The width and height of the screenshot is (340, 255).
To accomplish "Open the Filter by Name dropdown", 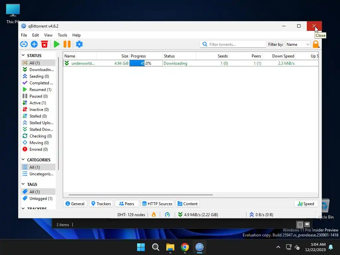I will point(298,44).
